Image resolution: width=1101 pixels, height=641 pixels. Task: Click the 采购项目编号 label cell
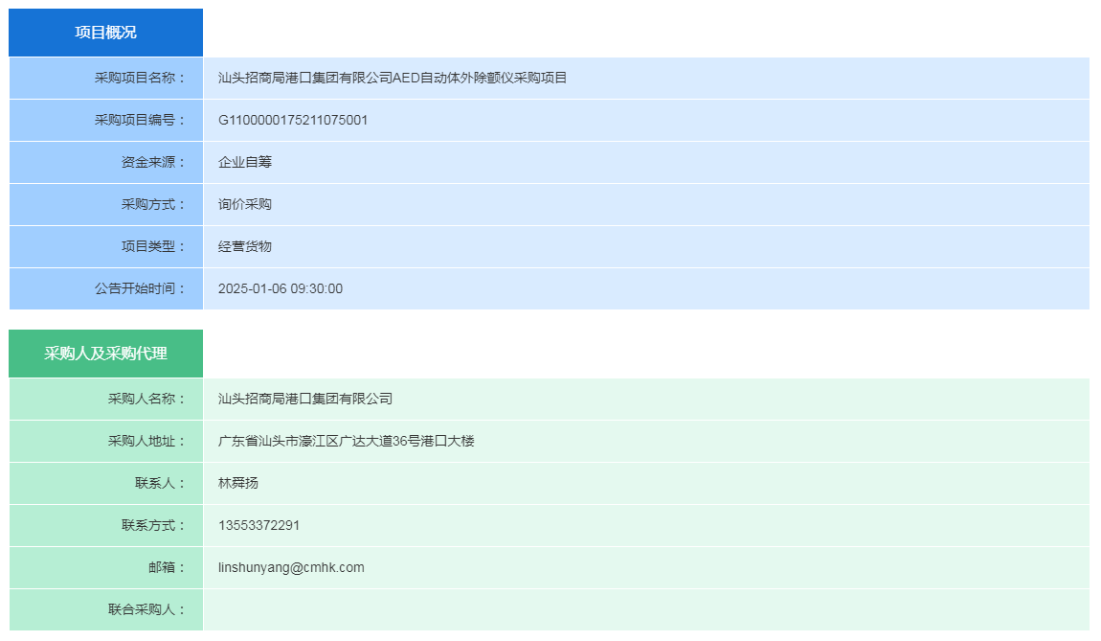(x=140, y=120)
